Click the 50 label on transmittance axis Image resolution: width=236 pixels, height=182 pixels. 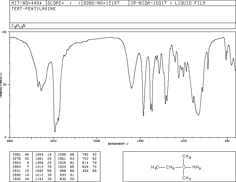(x=5, y=85)
